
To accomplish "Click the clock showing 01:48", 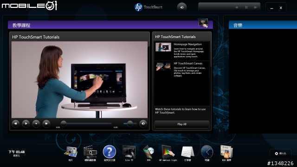I will (x=17, y=152).
